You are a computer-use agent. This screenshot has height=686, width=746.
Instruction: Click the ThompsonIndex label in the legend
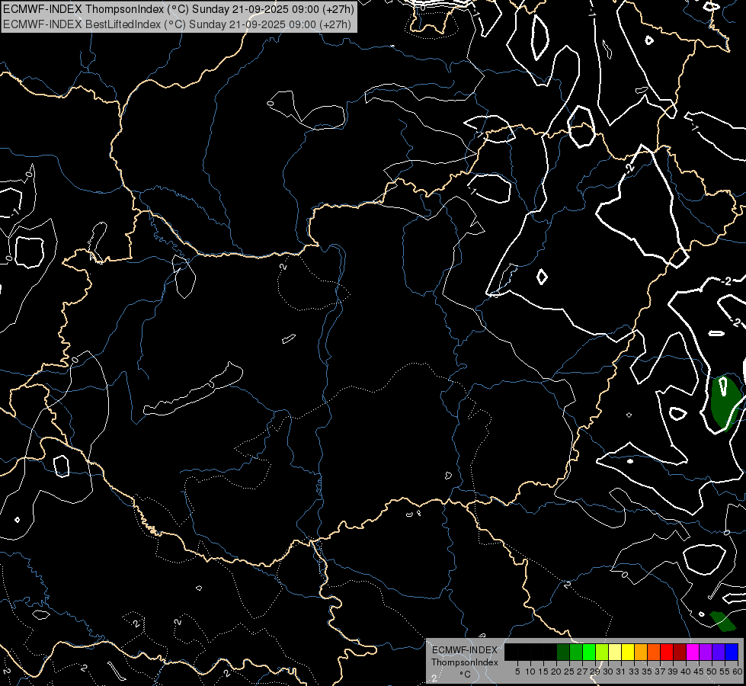tap(465, 662)
